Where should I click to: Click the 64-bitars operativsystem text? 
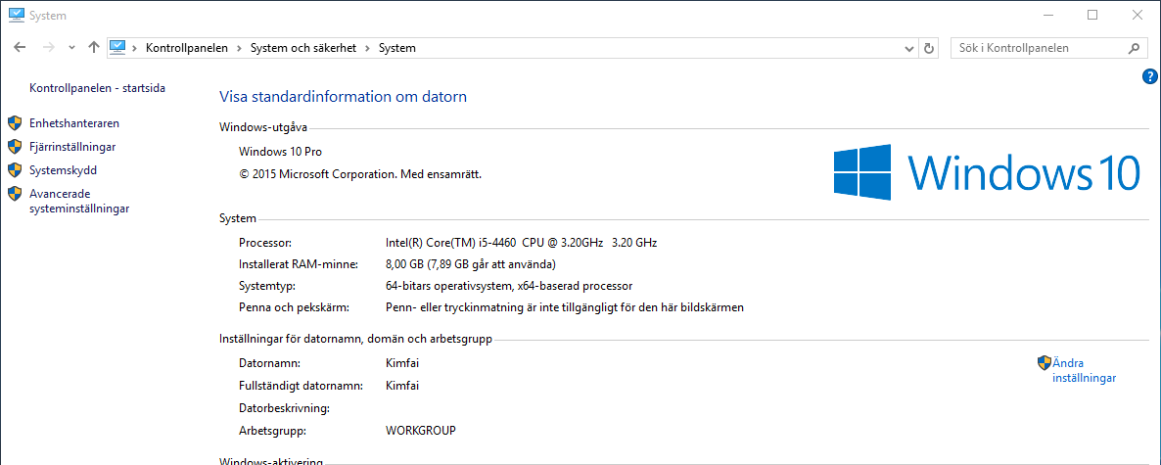pyautogui.click(x=509, y=285)
